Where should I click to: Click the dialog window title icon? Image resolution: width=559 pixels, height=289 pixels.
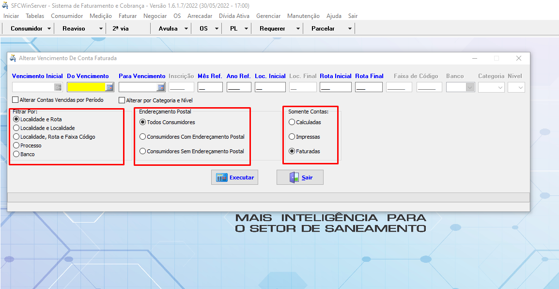point(13,58)
